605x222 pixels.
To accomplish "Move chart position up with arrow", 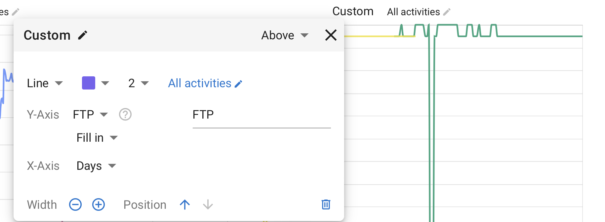I will 185,205.
